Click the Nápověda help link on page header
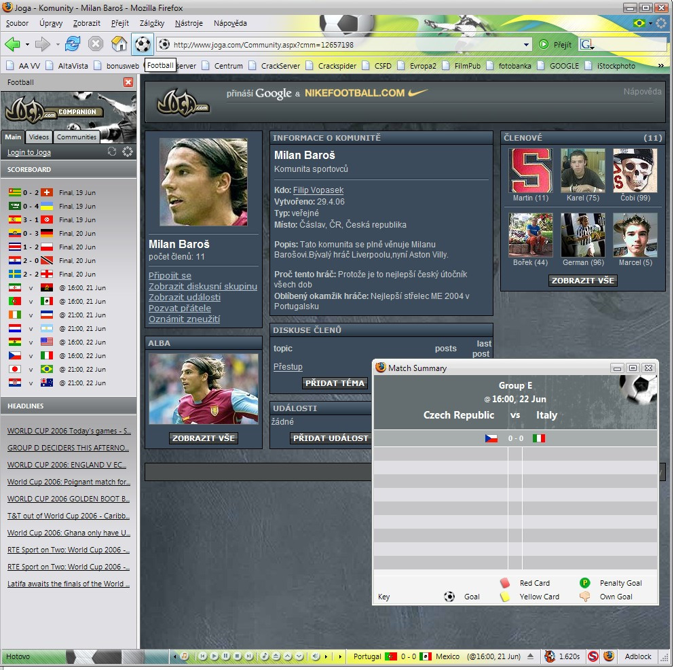674x670 pixels. (x=642, y=91)
